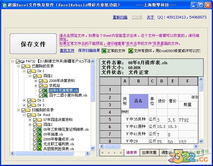The image size is (213, 166).
Task: Expand the 07年四连决算资料 folder
Action: (x=30, y=120)
